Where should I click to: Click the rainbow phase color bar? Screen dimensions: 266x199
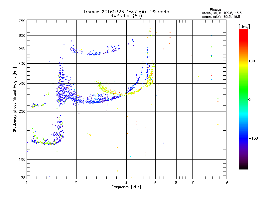pos(243,99)
